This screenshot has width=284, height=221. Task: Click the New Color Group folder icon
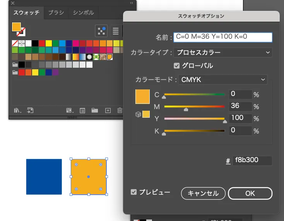click(95, 110)
